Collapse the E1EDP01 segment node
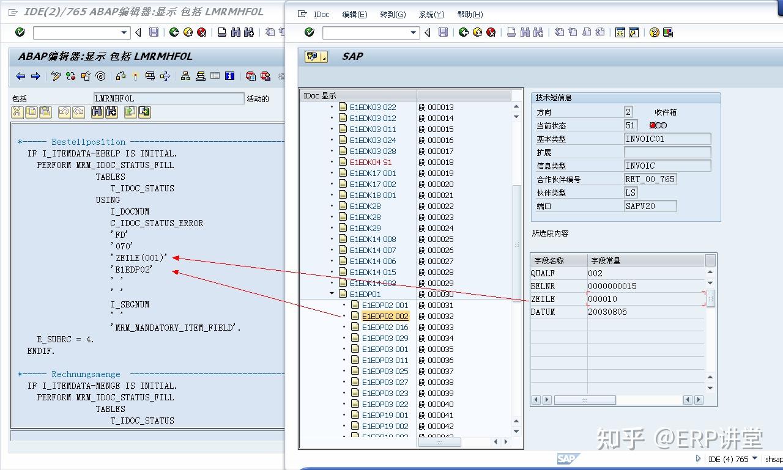 coord(332,294)
